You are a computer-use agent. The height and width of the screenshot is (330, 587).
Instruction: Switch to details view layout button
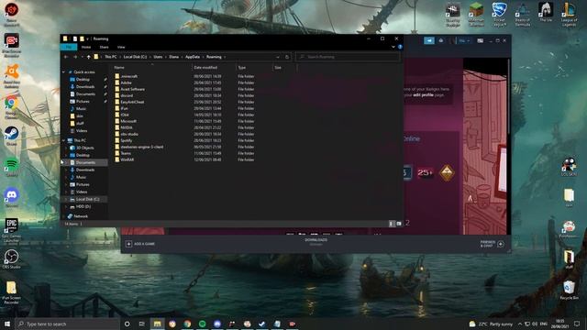tap(392, 224)
